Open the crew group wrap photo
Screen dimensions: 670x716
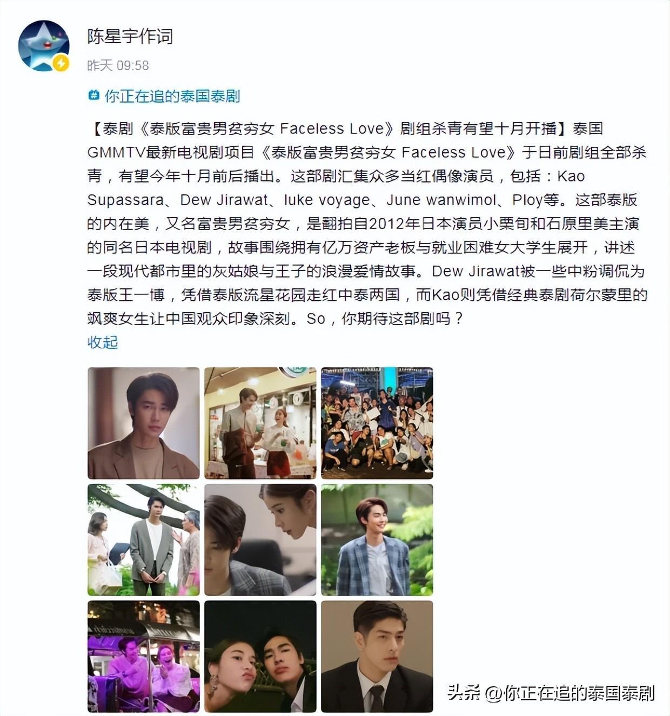click(377, 423)
